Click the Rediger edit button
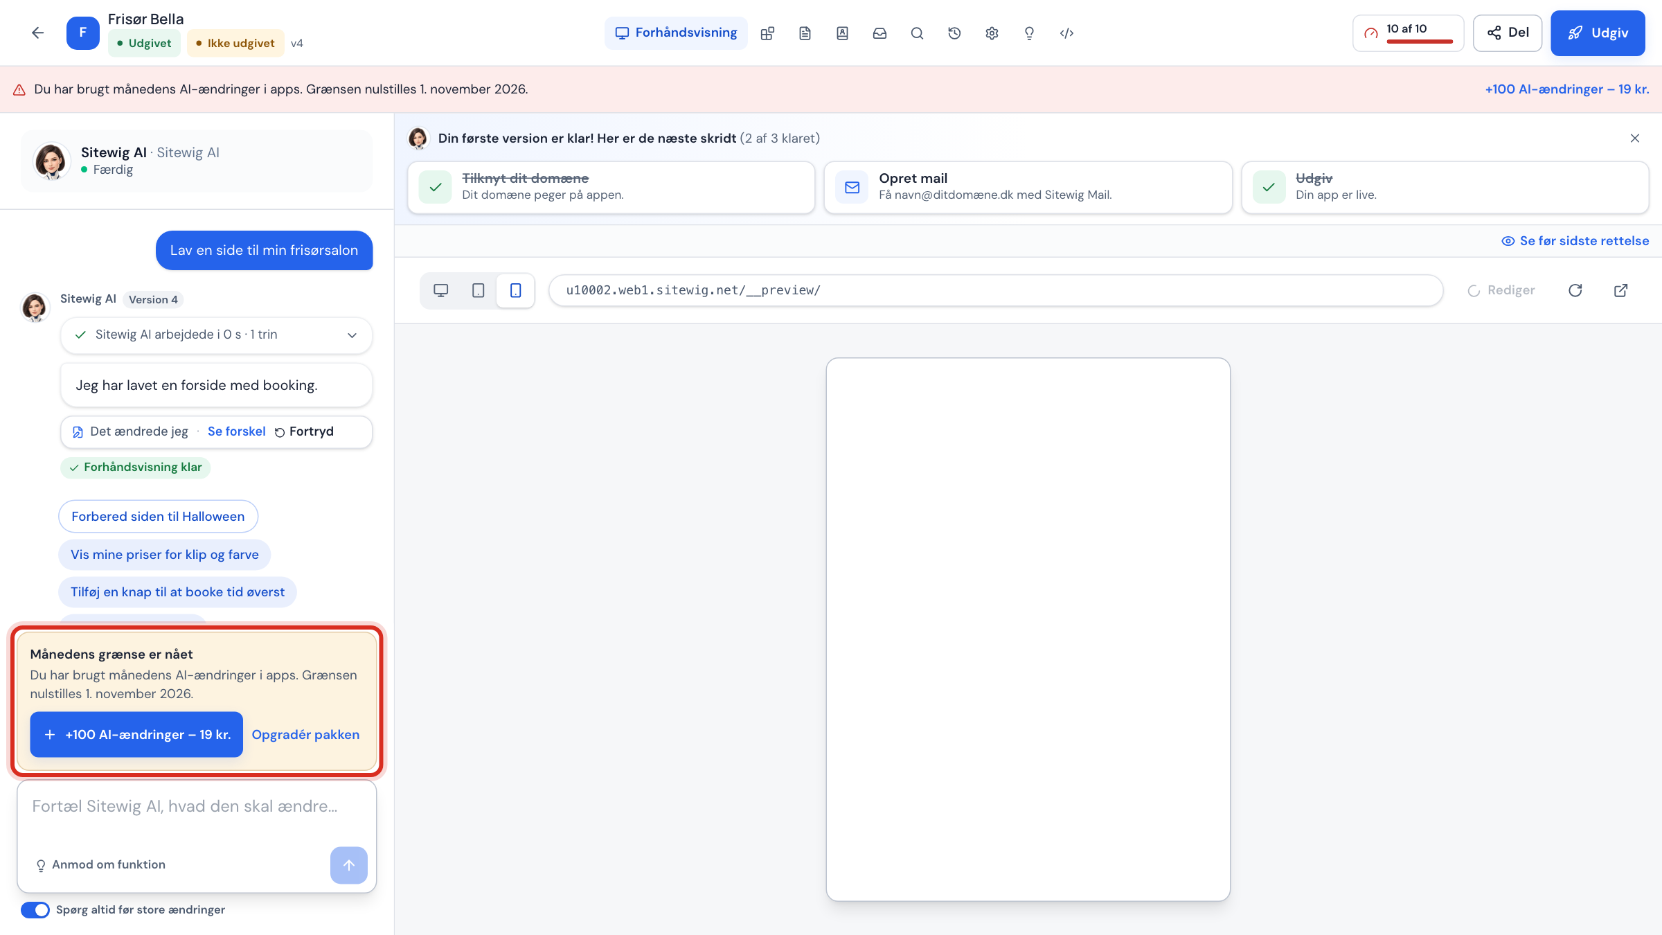This screenshot has width=1662, height=935. 1501,290
